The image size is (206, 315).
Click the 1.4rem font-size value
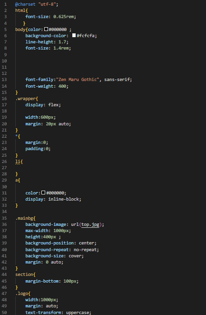pos(61,48)
